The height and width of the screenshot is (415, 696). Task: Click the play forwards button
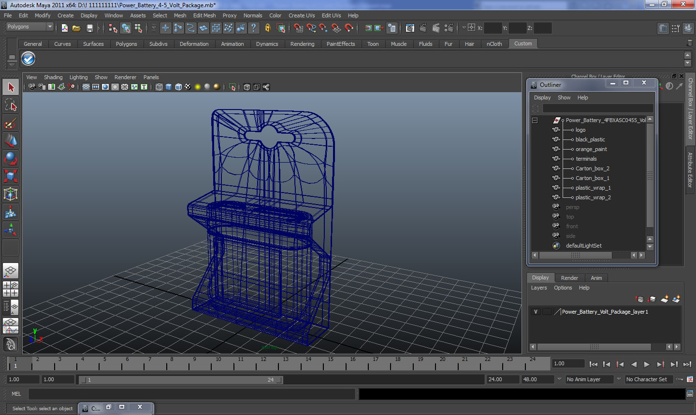tap(647, 364)
